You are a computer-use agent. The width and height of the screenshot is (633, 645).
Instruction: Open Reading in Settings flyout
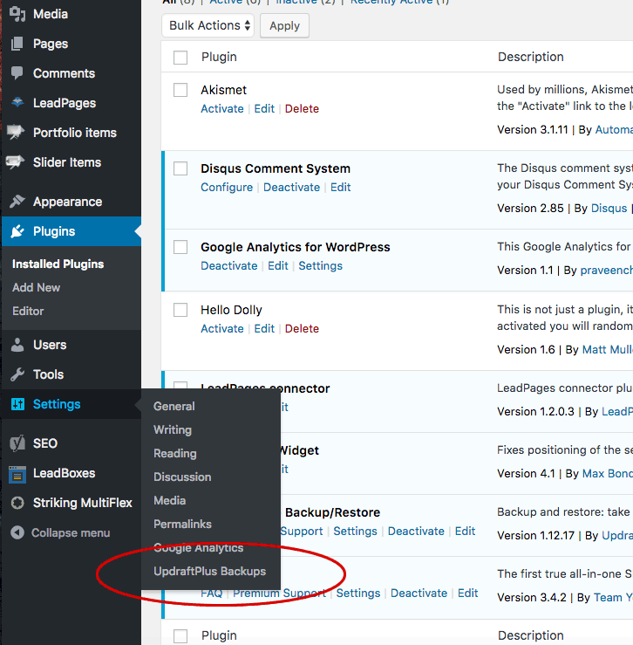175,453
